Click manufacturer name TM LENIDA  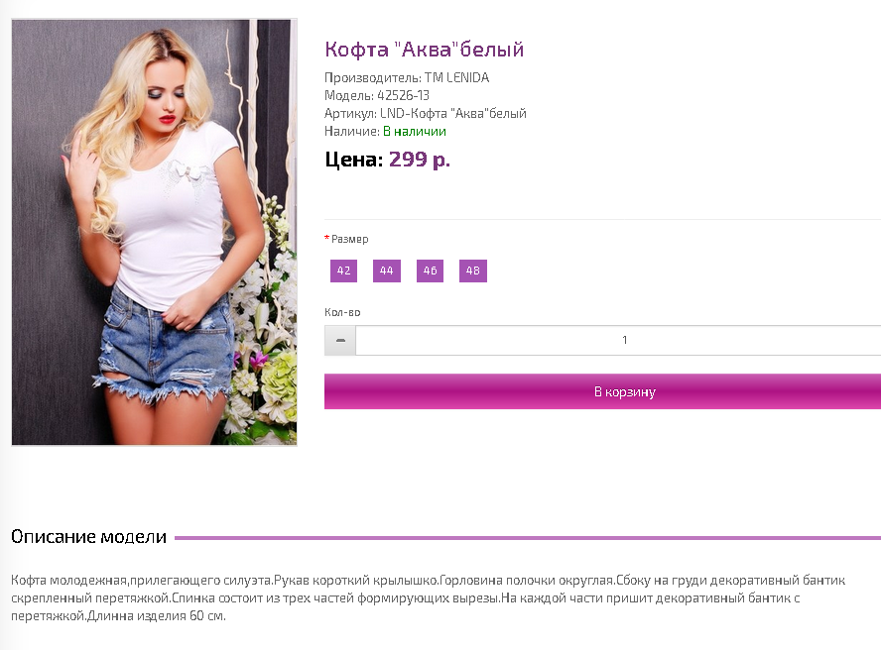(x=456, y=77)
